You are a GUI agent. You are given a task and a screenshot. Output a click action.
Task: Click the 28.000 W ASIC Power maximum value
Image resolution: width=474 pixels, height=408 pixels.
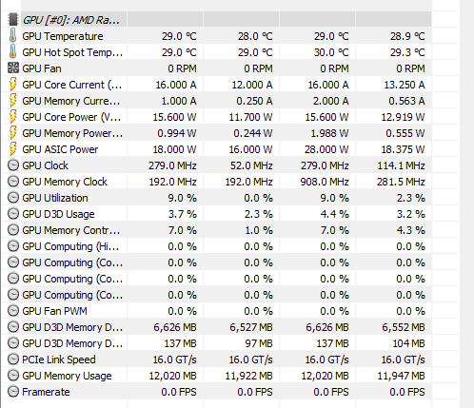(x=326, y=149)
